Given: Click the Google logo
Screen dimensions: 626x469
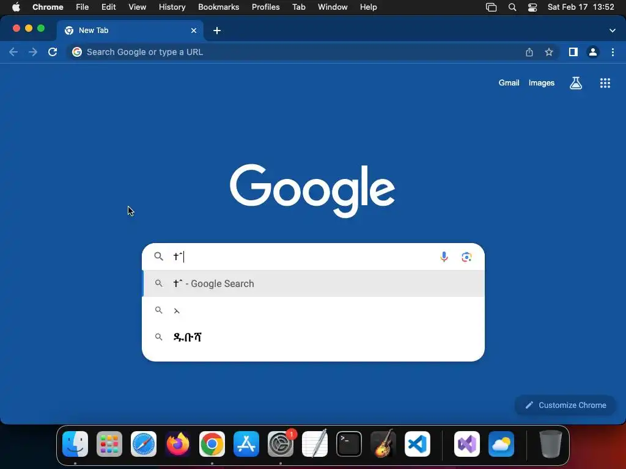Looking at the screenshot, I should tap(312, 191).
